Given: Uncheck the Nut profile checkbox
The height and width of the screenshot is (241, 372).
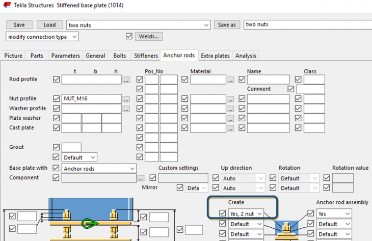Looking at the screenshot, I should 56,99.
